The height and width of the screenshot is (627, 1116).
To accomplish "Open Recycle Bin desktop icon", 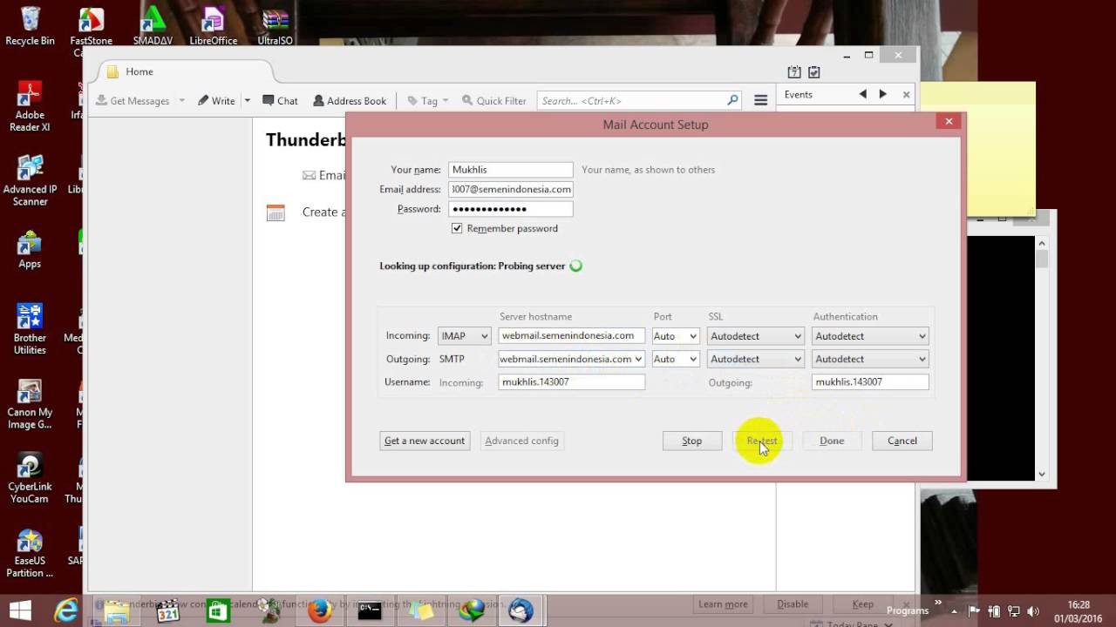I will click(x=30, y=26).
